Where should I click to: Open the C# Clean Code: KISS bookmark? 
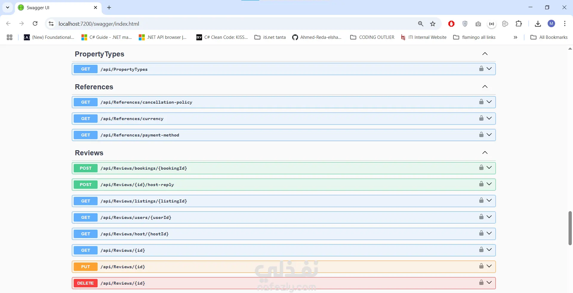tap(222, 37)
